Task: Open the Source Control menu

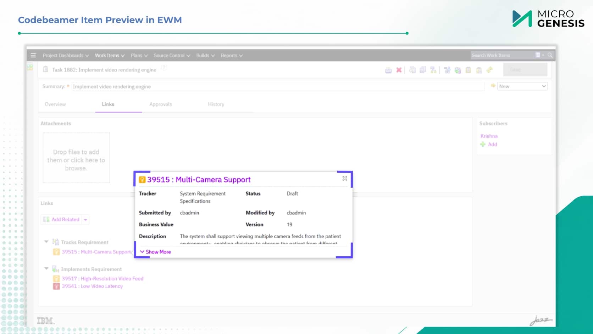Action: (x=172, y=55)
